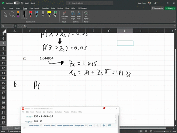177x133 pixels.
Task: Switch to the Insert ribbon tab in Excel
Action: [18, 8]
